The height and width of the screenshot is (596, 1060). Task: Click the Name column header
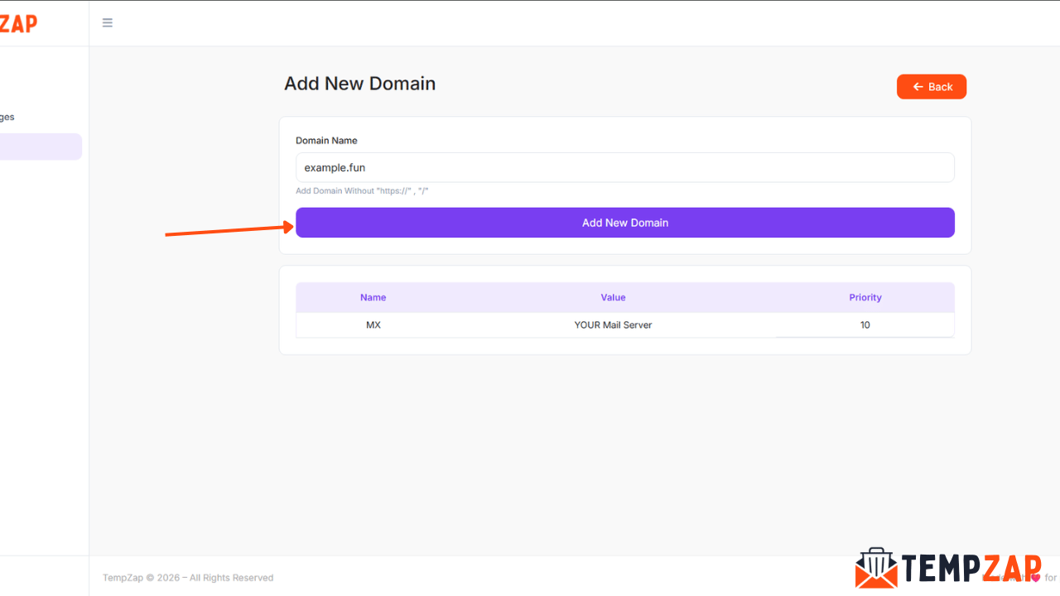[373, 297]
